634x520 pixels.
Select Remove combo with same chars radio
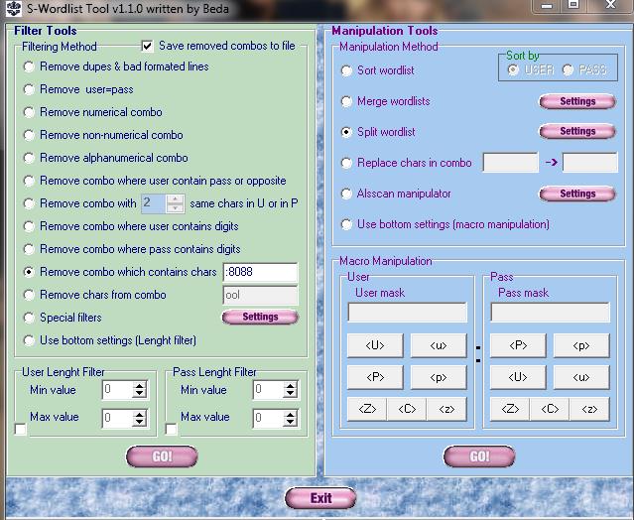click(29, 203)
